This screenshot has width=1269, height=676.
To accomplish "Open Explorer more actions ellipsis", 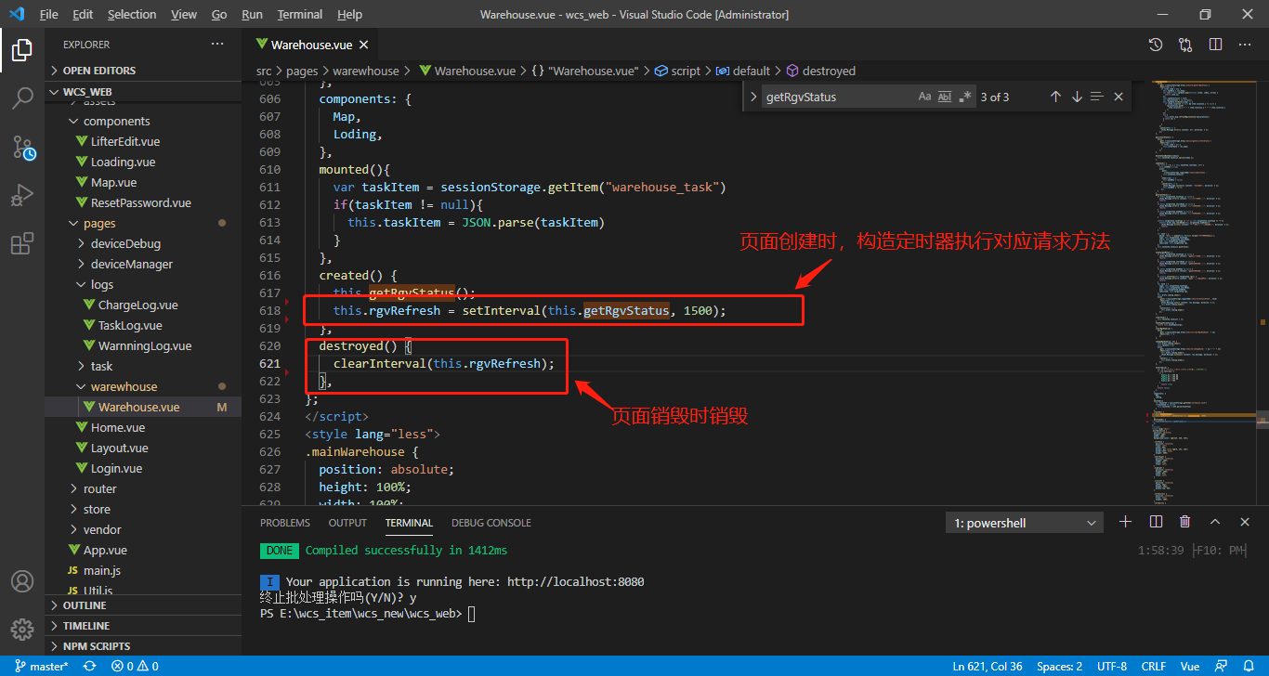I will (217, 45).
